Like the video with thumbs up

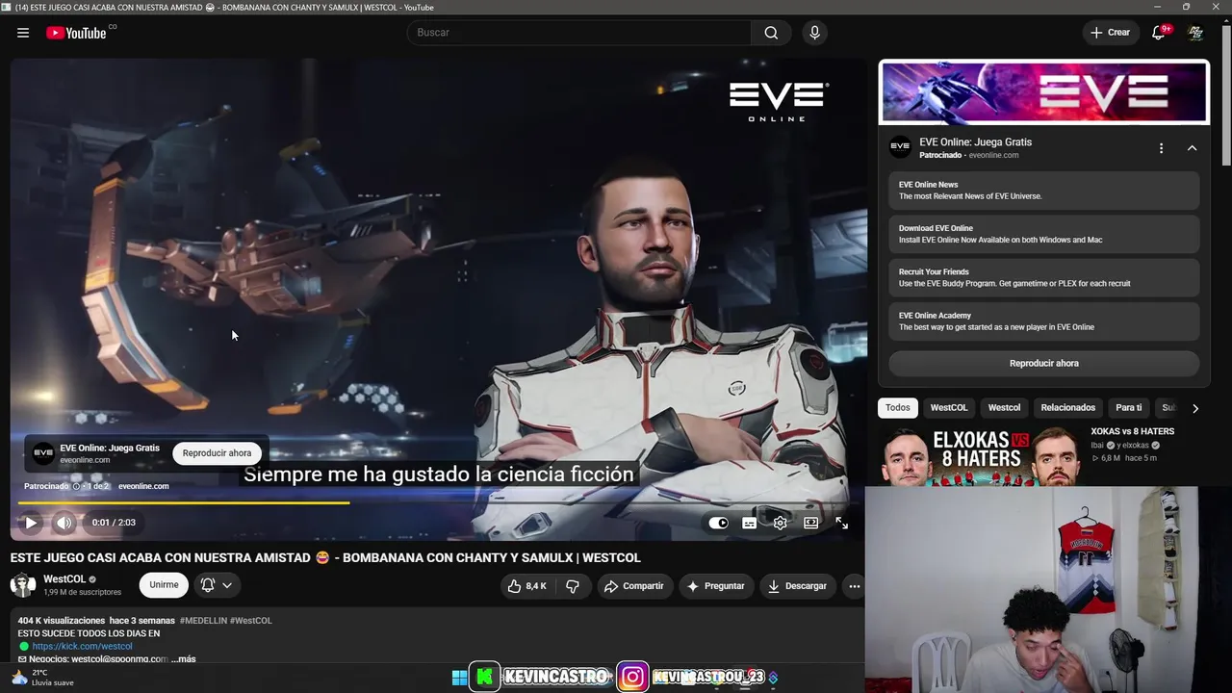pyautogui.click(x=526, y=585)
